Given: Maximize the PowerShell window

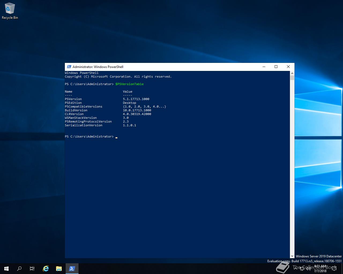Looking at the screenshot, I should (x=276, y=67).
